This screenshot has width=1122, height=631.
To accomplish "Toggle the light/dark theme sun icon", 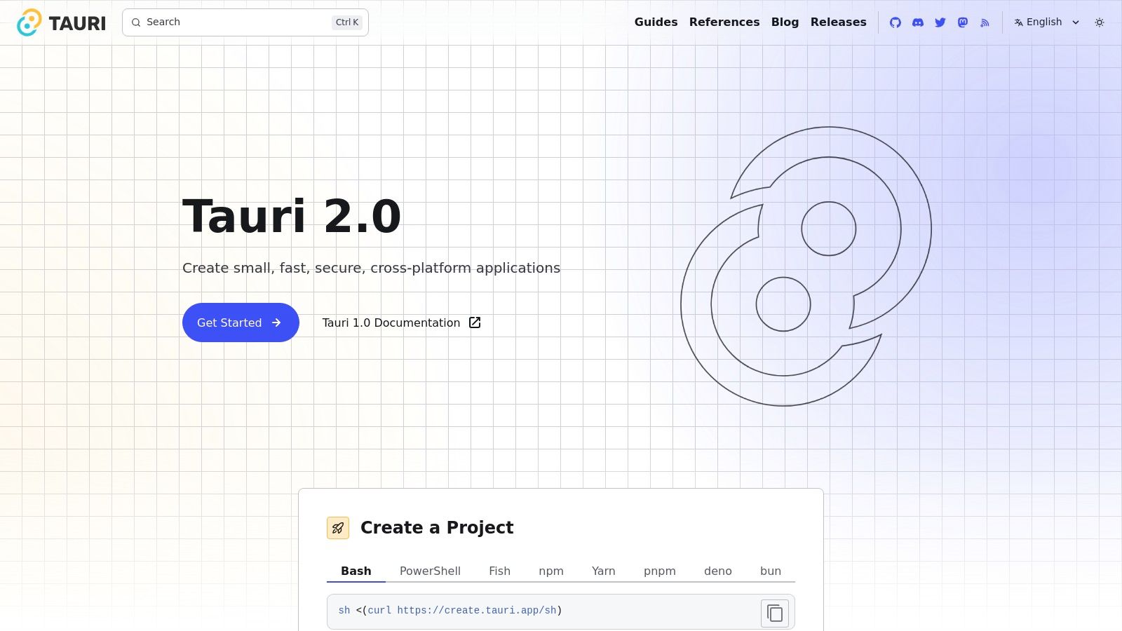I will (x=1100, y=22).
